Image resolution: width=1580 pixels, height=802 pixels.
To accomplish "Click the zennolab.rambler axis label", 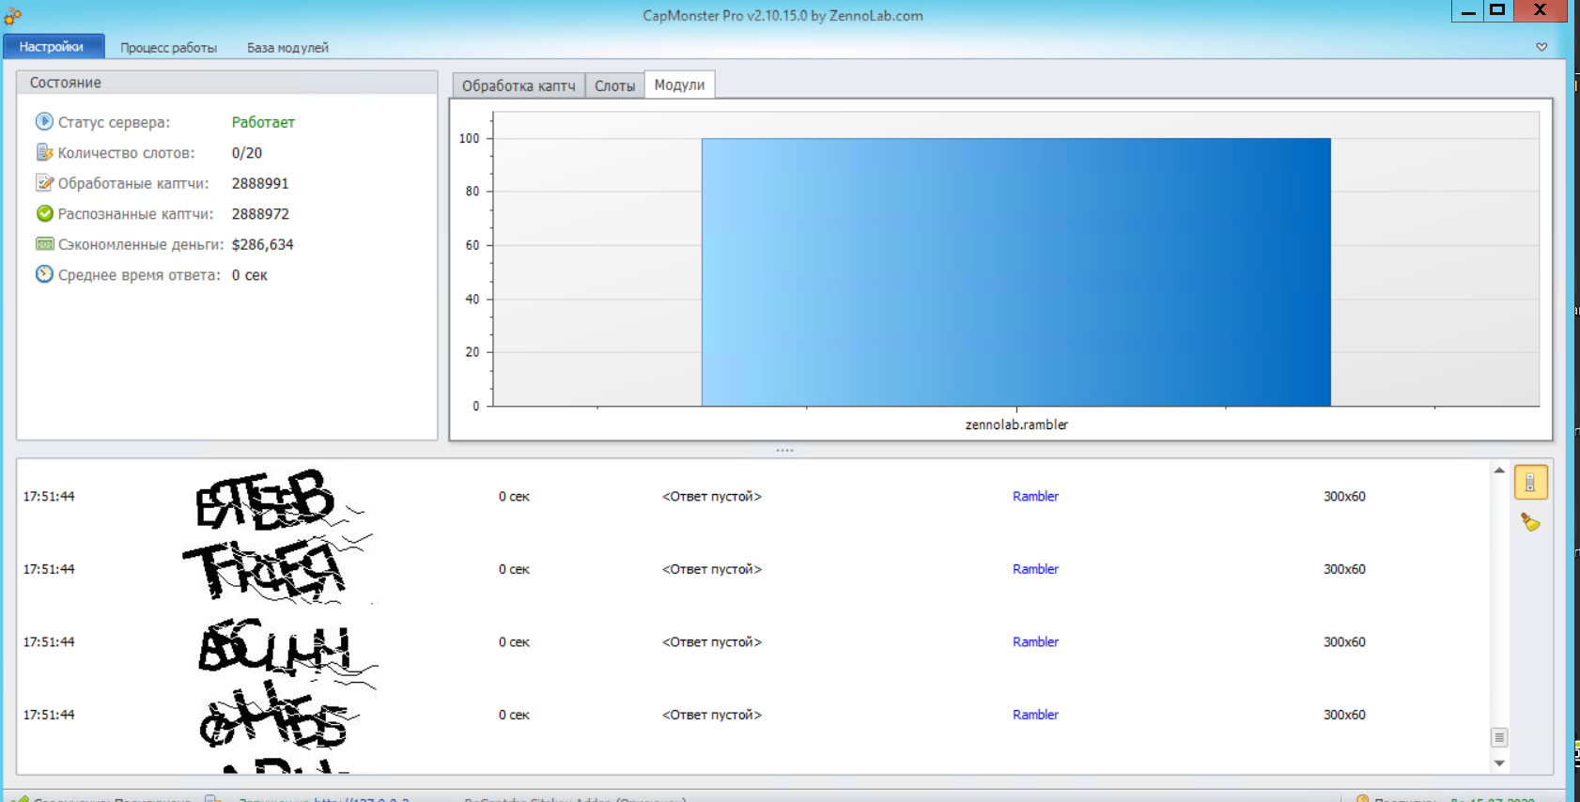I will tap(1016, 424).
